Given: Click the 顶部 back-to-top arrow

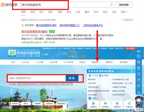Looking at the screenshot, I should pyautogui.click(x=139, y=92).
